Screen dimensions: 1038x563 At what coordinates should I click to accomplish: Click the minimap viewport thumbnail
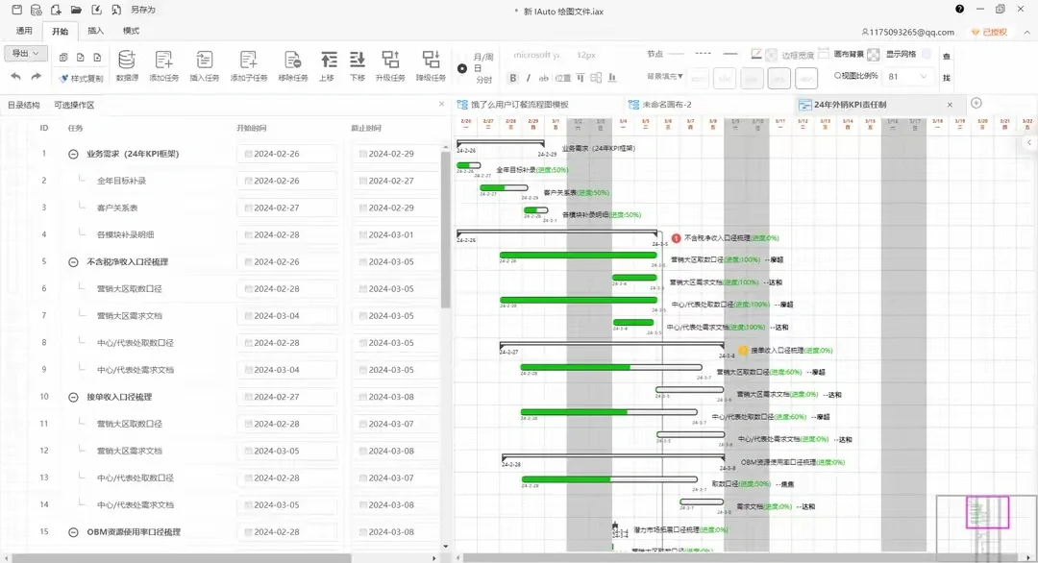(987, 512)
